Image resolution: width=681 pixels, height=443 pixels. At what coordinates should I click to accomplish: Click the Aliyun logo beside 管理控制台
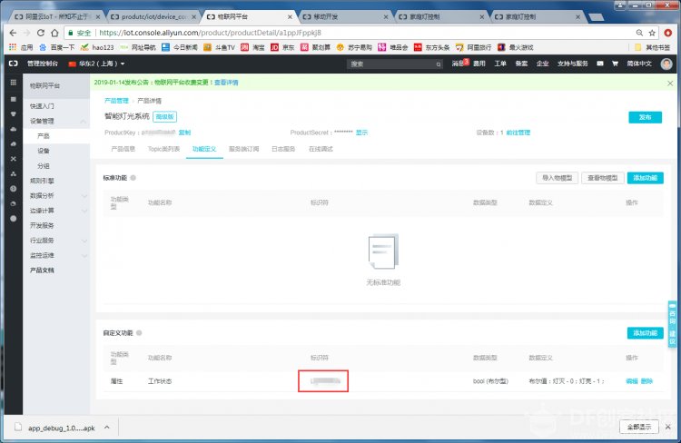14,64
